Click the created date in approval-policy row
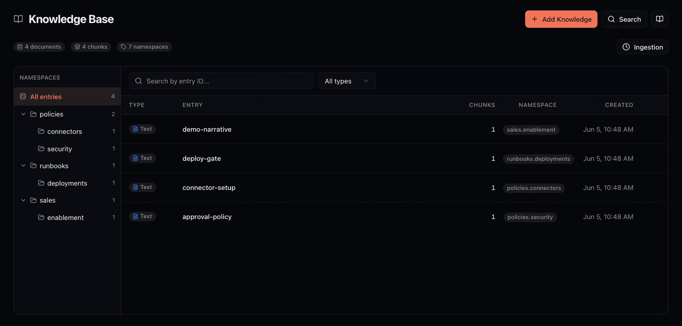Image resolution: width=682 pixels, height=326 pixels. coord(608,216)
